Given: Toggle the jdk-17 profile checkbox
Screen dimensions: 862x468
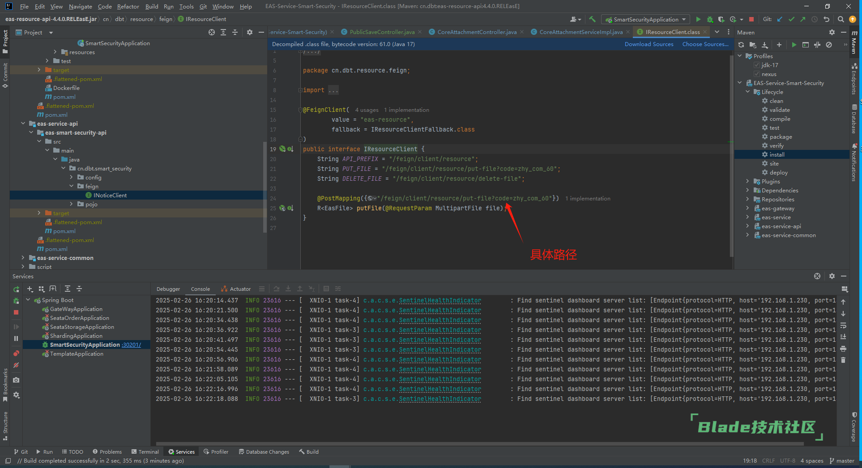Looking at the screenshot, I should (757, 65).
